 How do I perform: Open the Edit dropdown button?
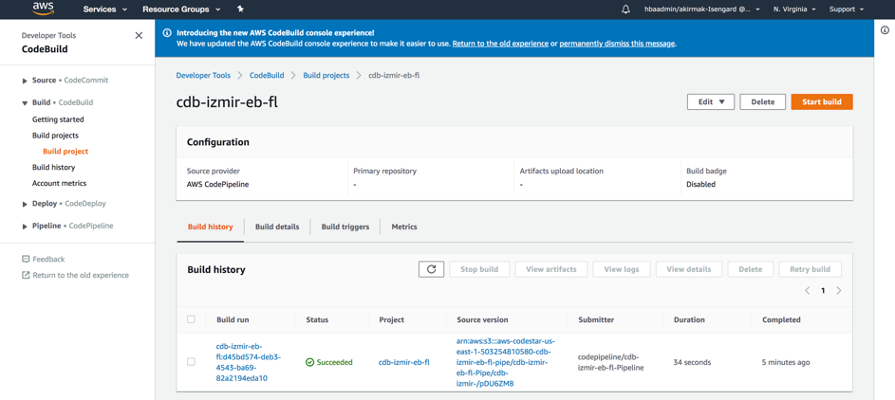click(711, 102)
